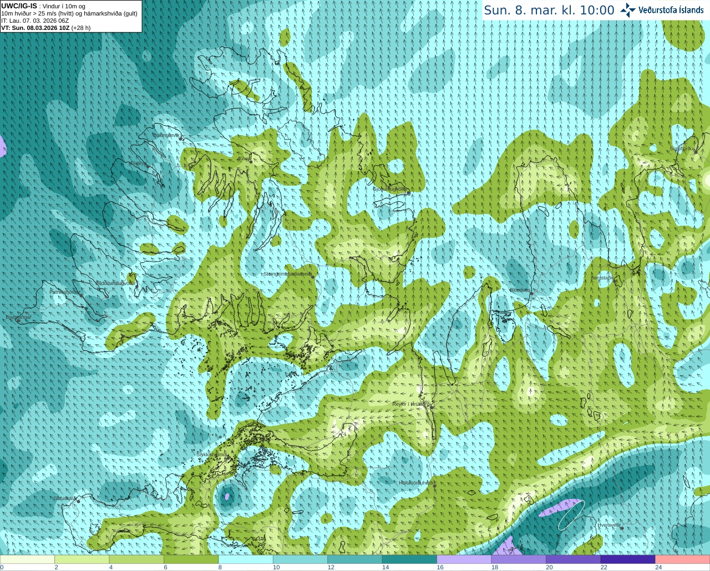Click the legend tick number 16
710x571 pixels.
pyautogui.click(x=440, y=567)
